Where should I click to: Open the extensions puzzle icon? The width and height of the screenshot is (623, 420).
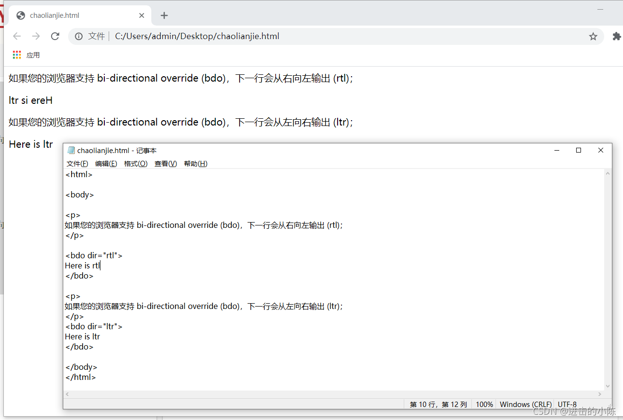pos(617,36)
